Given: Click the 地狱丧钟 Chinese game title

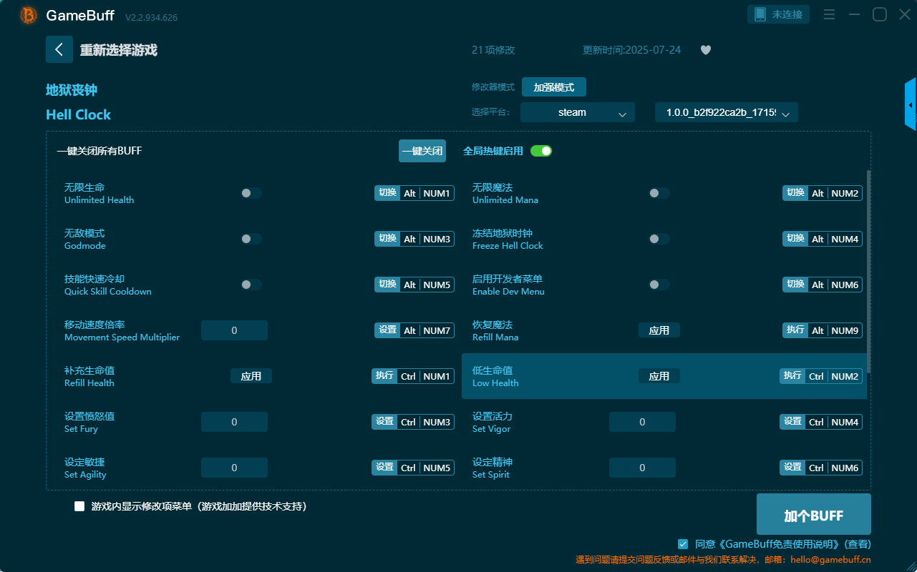Looking at the screenshot, I should click(x=72, y=90).
